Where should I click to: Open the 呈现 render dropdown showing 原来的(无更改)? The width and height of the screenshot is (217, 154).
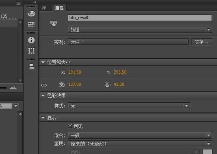click(140, 143)
